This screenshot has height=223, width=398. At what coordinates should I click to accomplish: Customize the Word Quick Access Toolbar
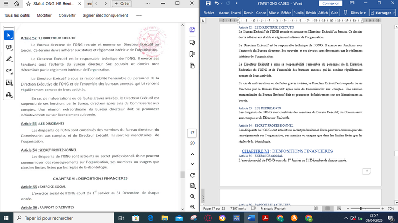click(x=236, y=3)
